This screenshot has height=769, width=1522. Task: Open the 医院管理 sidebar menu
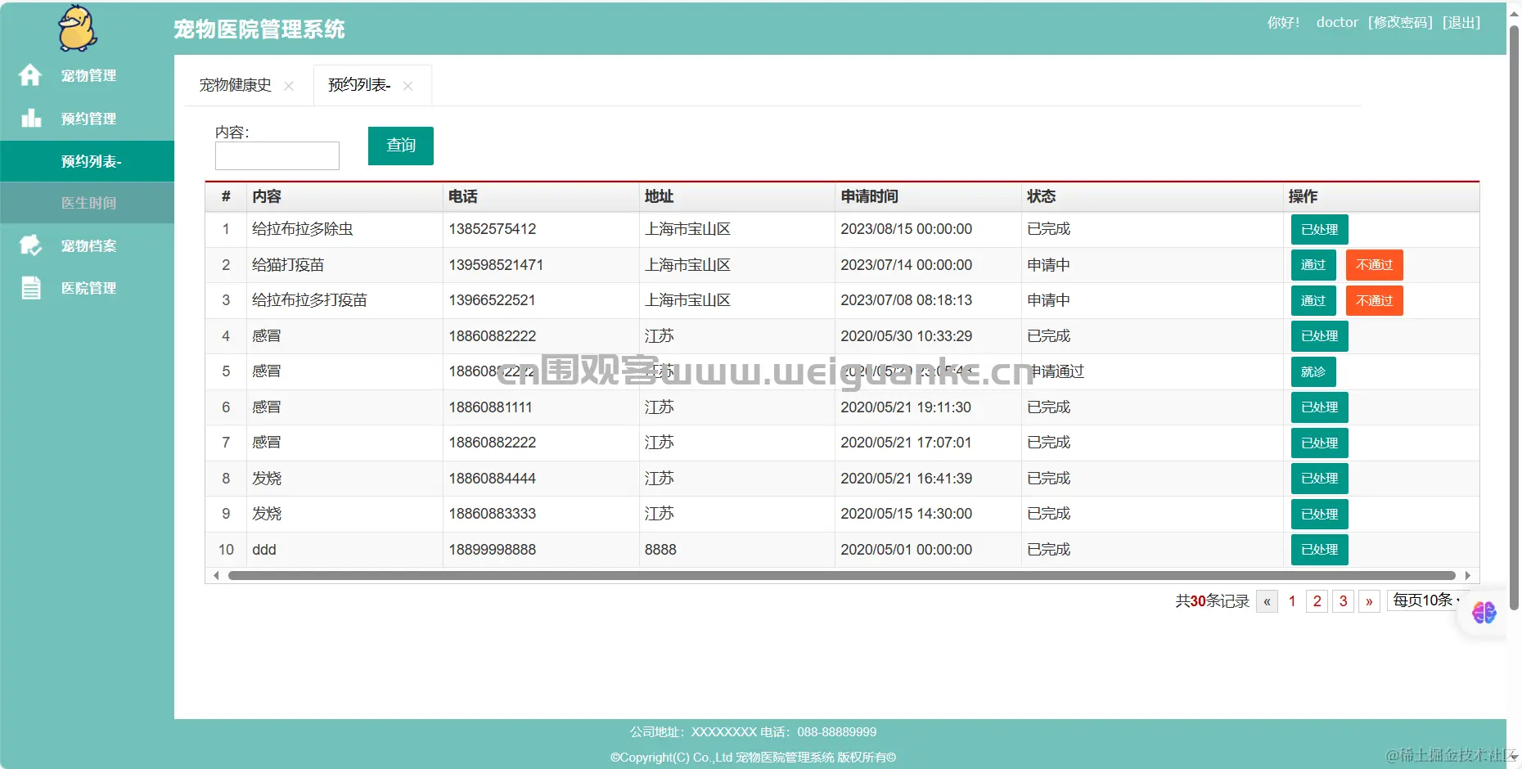[87, 288]
